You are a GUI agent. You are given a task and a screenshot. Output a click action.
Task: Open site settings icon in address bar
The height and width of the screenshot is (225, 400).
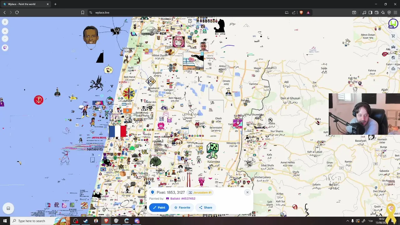pos(91,12)
